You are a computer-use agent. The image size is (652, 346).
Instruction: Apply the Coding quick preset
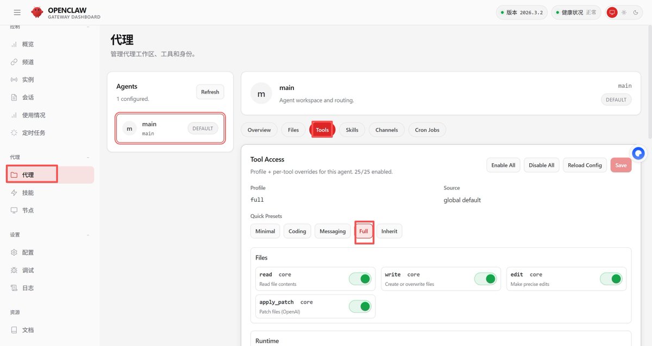(x=297, y=231)
